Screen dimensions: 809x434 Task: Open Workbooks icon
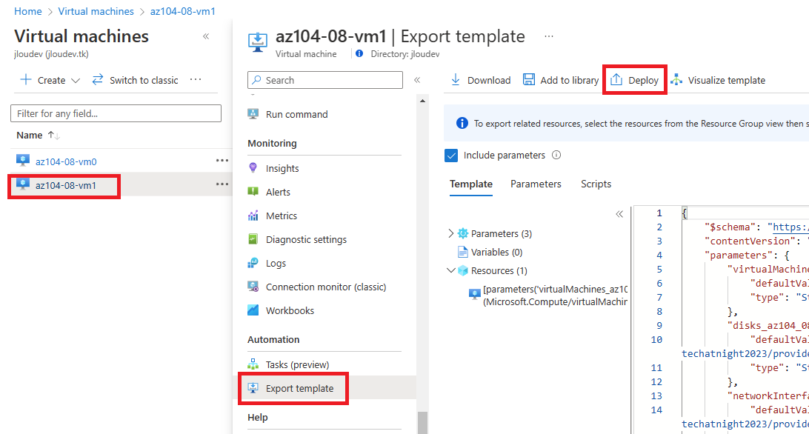(253, 310)
